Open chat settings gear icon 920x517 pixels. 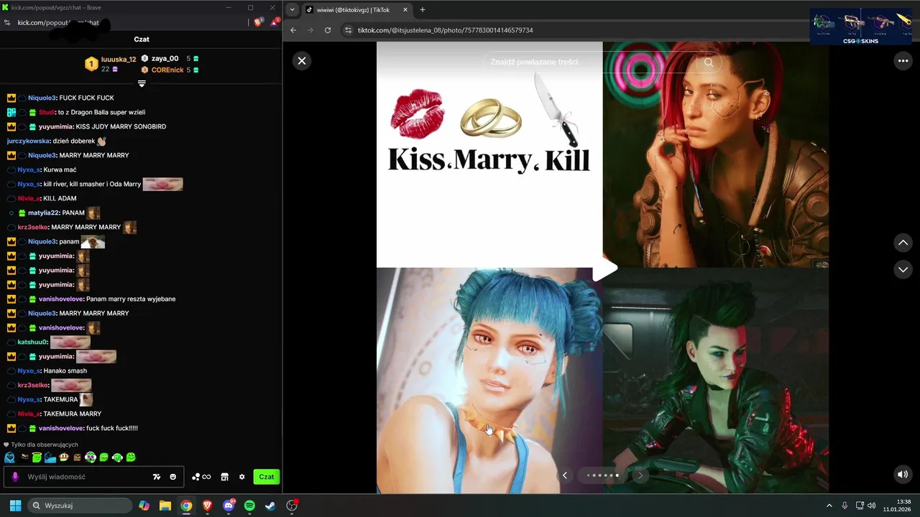click(x=241, y=477)
